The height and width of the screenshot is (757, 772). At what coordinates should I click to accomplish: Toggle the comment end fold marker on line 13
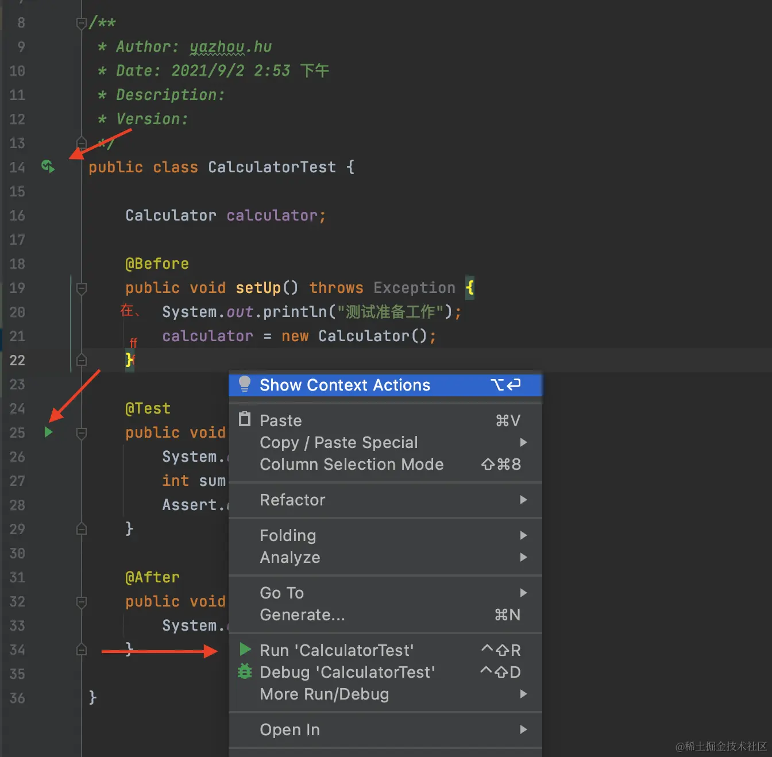click(x=81, y=142)
